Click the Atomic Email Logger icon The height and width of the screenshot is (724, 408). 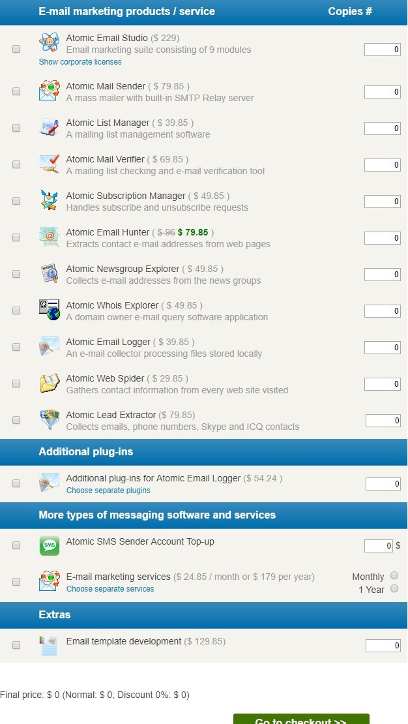pos(49,346)
